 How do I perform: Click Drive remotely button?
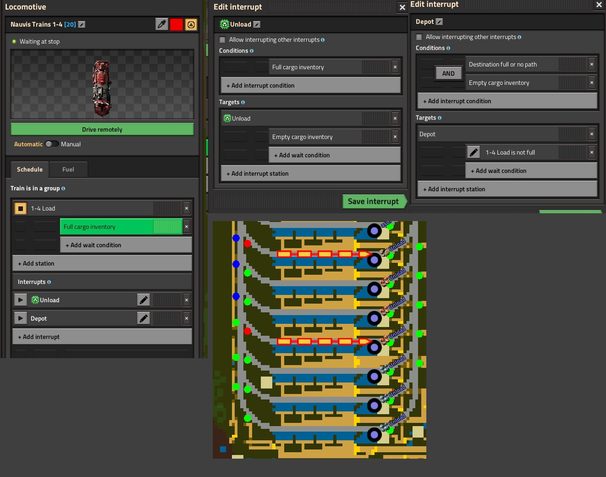102,129
